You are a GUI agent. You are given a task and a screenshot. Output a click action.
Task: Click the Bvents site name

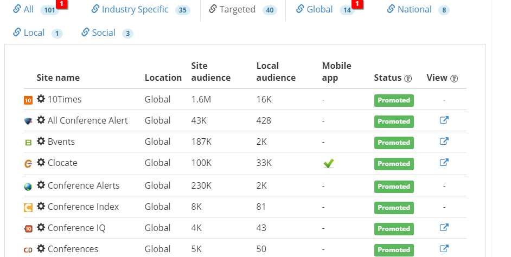61,142
